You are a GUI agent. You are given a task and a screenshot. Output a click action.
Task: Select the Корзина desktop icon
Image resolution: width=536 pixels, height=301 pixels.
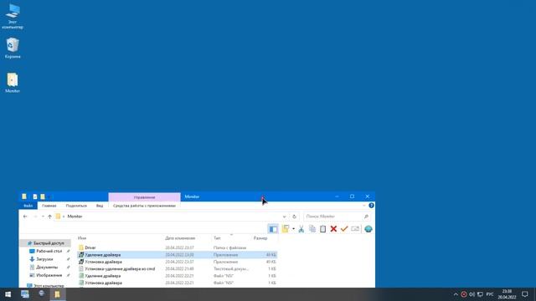point(13,48)
